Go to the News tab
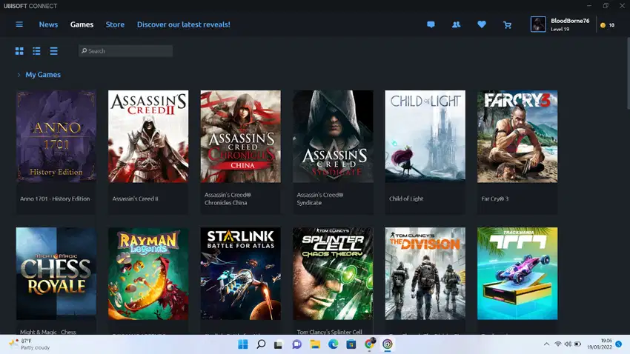The height and width of the screenshot is (354, 630). (x=48, y=24)
